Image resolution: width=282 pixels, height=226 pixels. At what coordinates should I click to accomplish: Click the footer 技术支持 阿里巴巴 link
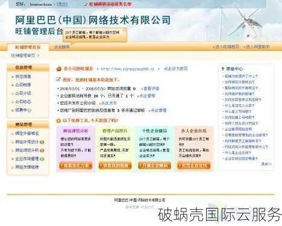pyautogui.click(x=140, y=207)
